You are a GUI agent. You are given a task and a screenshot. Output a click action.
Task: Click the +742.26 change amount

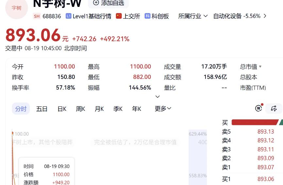click(84, 39)
